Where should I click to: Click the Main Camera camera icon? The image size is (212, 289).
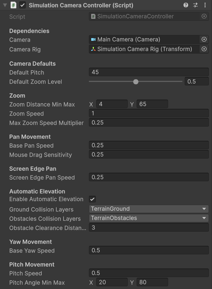coord(93,39)
